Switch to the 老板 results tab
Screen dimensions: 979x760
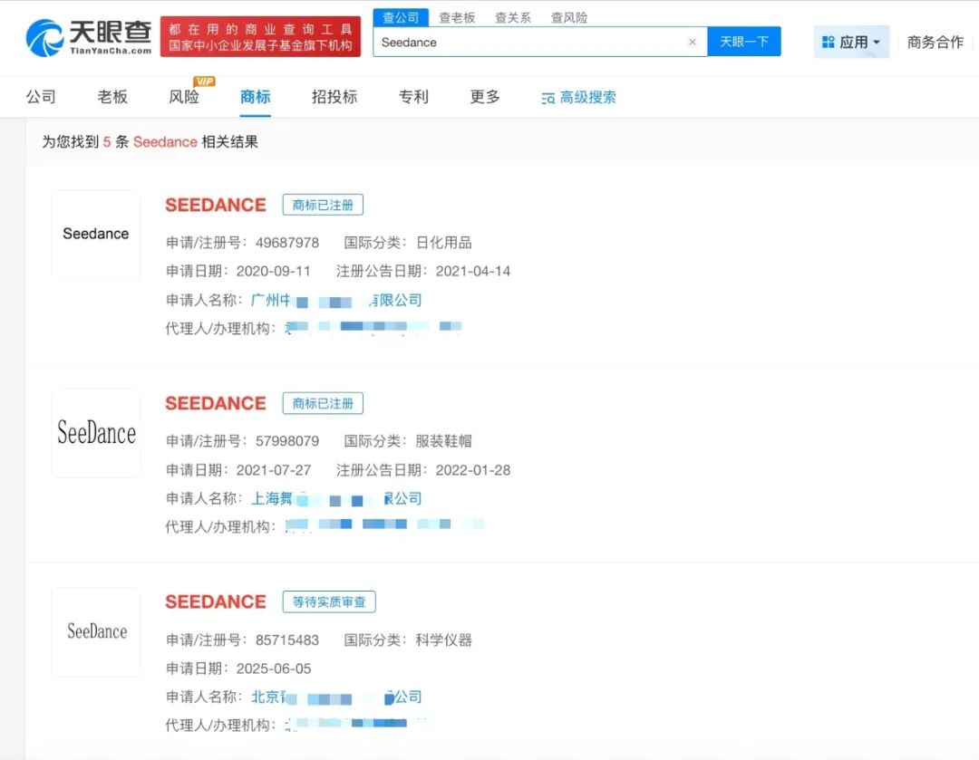pyautogui.click(x=112, y=96)
